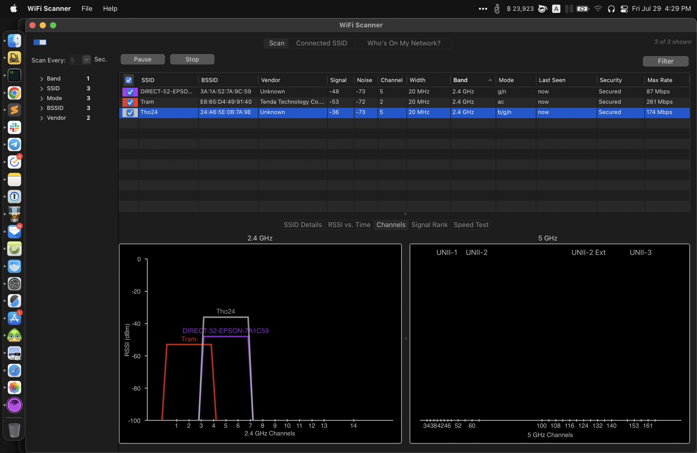697x453 pixels.
Task: Open the Scan Every seconds dropdown
Action: pyautogui.click(x=86, y=60)
